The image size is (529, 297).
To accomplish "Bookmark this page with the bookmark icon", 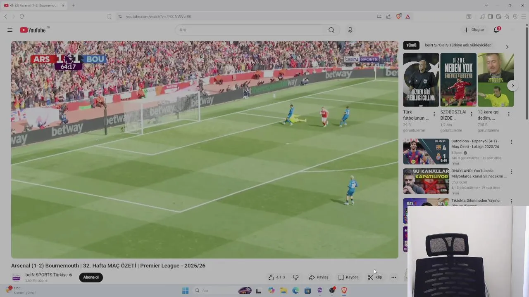I will (110, 16).
